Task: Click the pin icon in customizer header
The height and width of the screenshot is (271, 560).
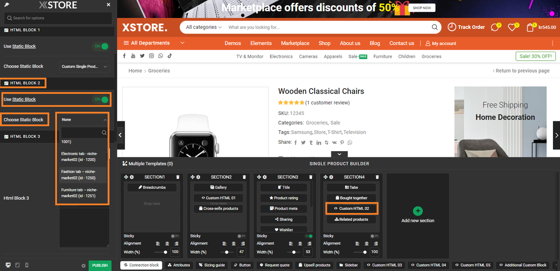Action: pyautogui.click(x=7, y=5)
